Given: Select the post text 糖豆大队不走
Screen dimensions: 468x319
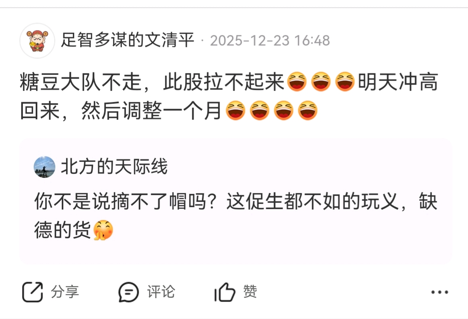Looking at the screenshot, I should pyautogui.click(x=81, y=82).
